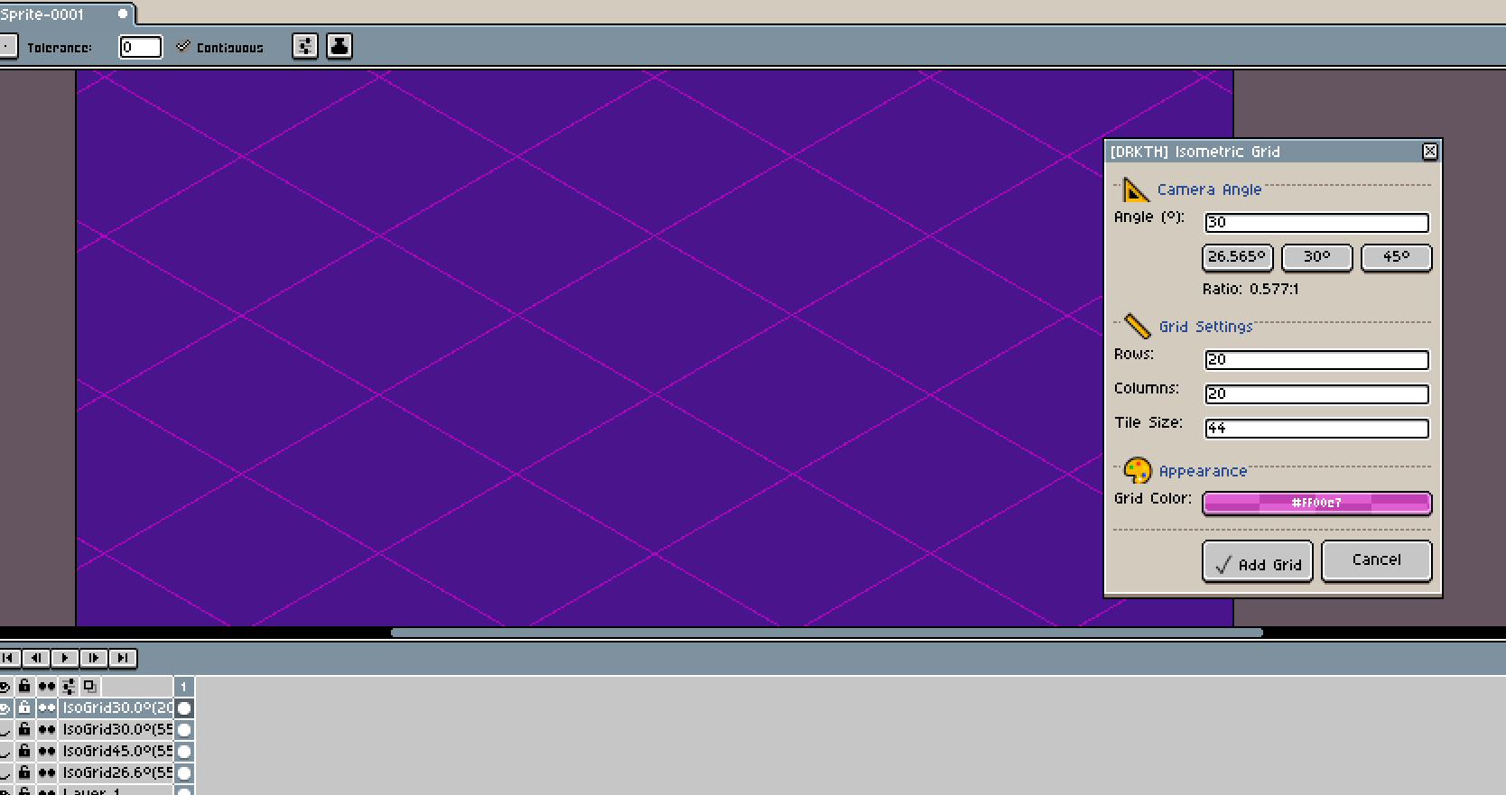The height and width of the screenshot is (795, 1506).
Task: Open the pixel connectivity options button
Action: pos(305,46)
